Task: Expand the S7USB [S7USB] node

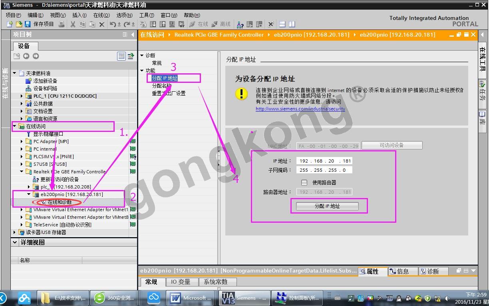Action: tap(22, 164)
